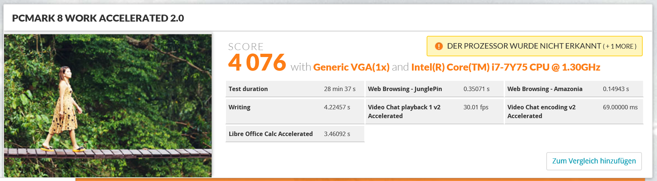Select the Libre Office Calc Accelerated label
This screenshot has height=181, width=657.
pyautogui.click(x=271, y=134)
